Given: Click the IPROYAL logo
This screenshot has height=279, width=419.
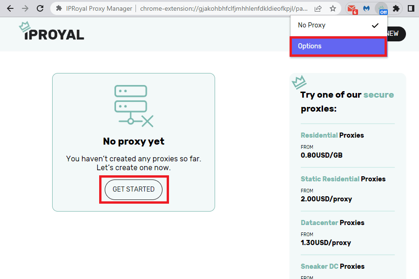Looking at the screenshot, I should [x=52, y=31].
